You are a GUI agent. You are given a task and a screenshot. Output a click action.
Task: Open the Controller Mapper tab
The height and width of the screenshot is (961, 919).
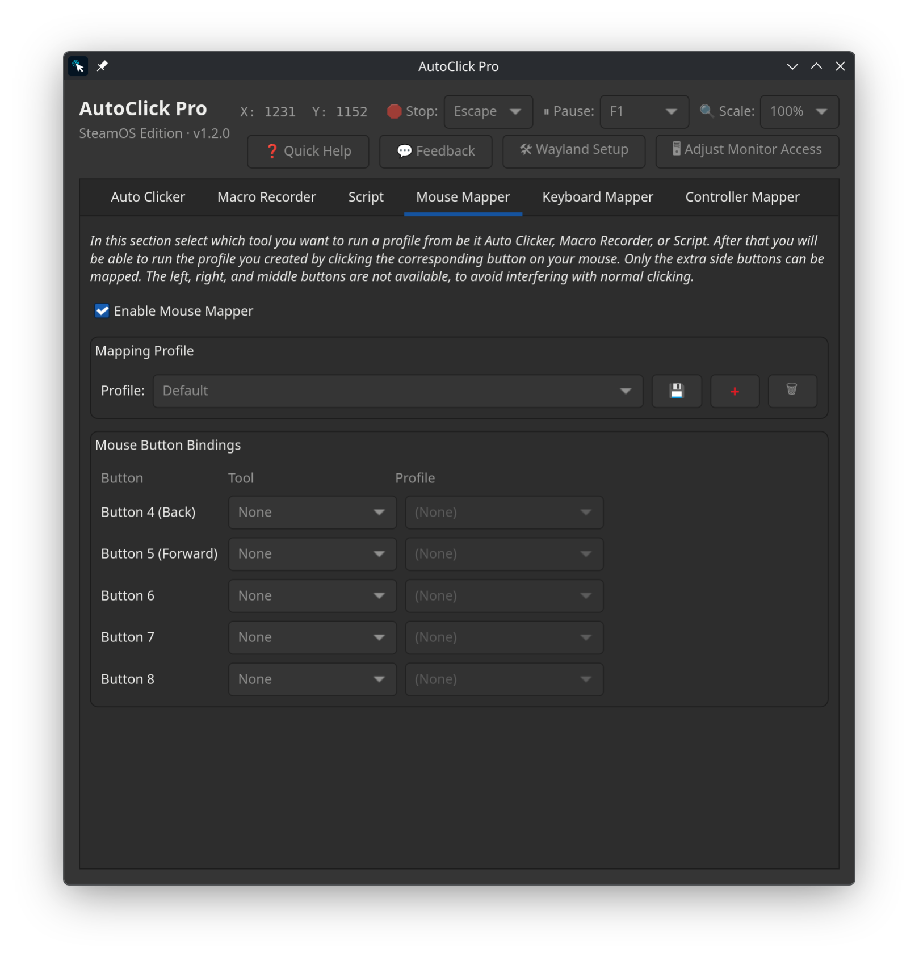point(742,198)
